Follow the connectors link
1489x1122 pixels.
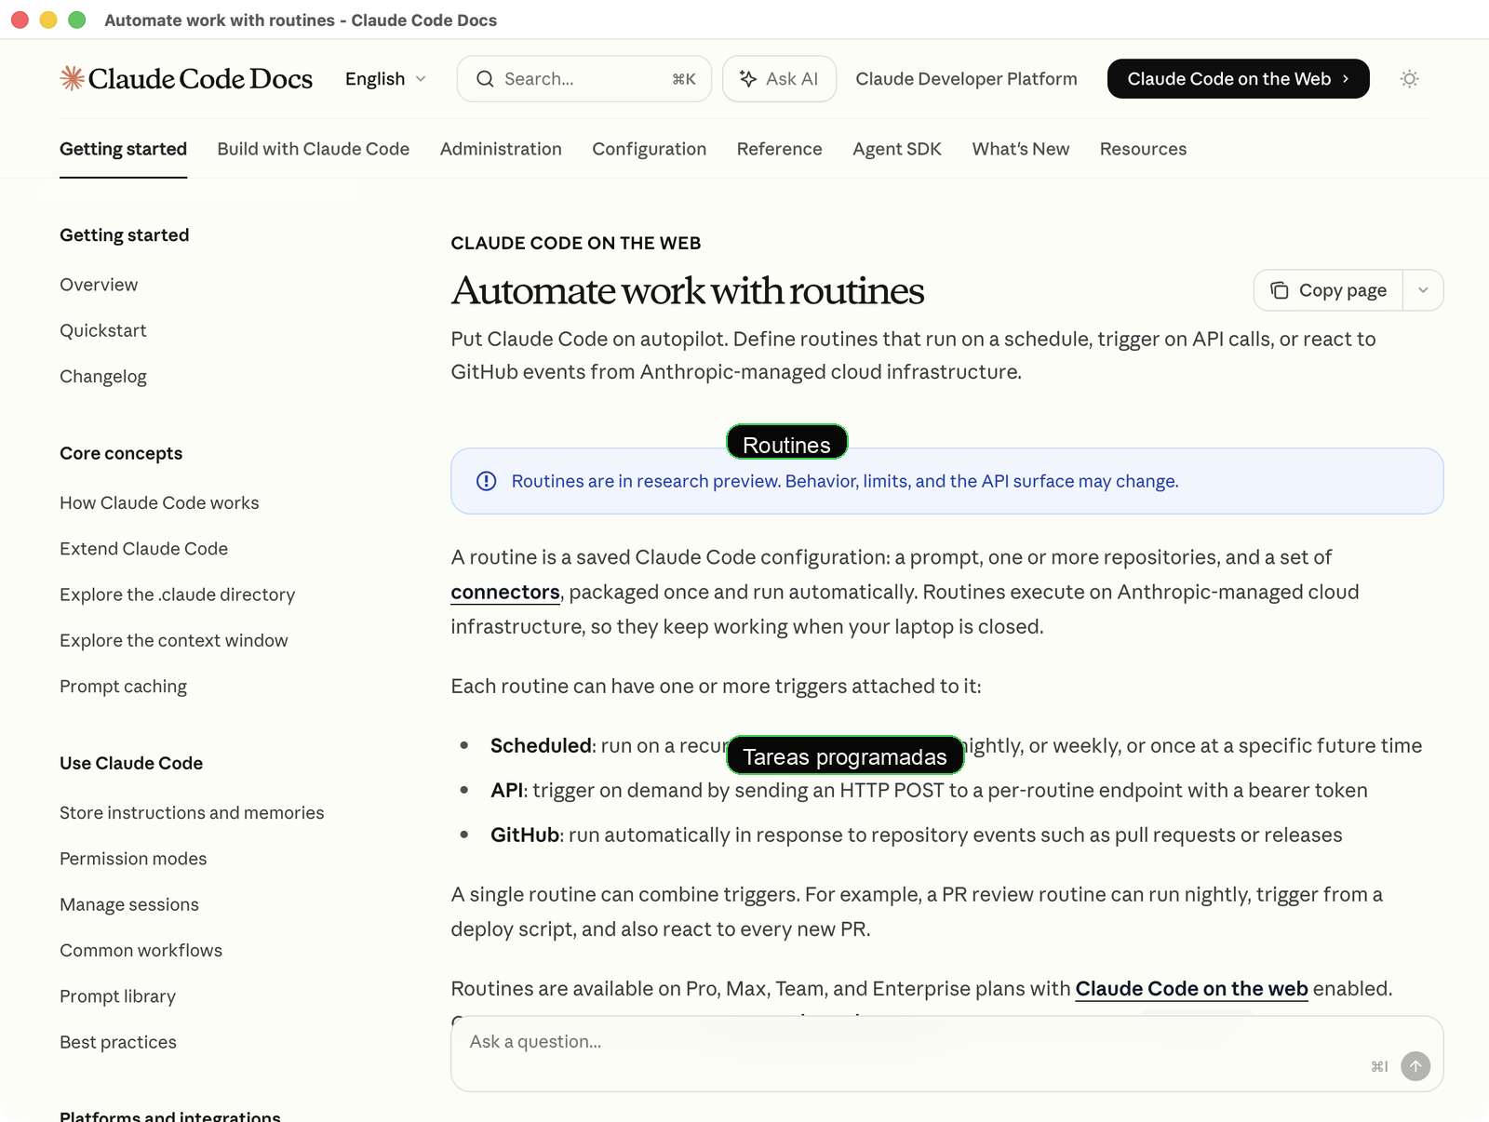[x=505, y=592]
